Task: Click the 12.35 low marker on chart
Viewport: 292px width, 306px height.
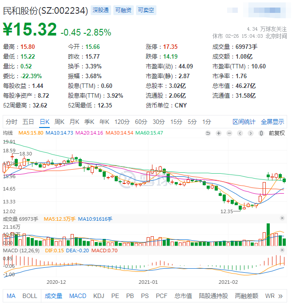Action: (227, 211)
